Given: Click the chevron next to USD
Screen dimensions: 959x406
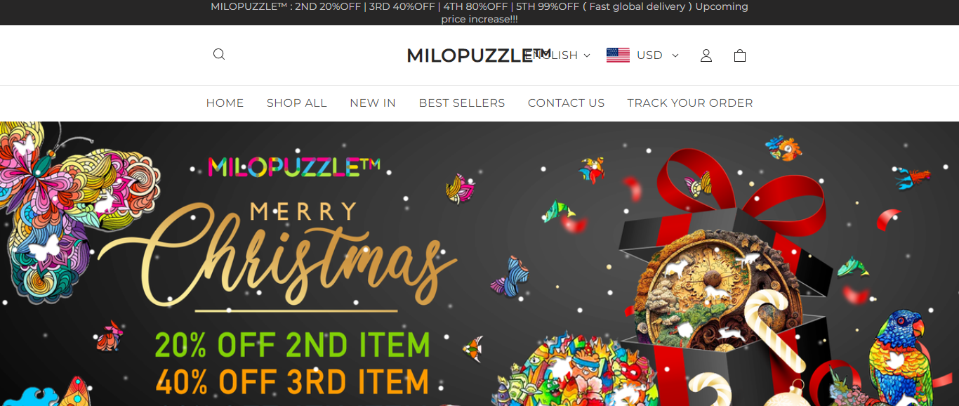Looking at the screenshot, I should coord(675,55).
